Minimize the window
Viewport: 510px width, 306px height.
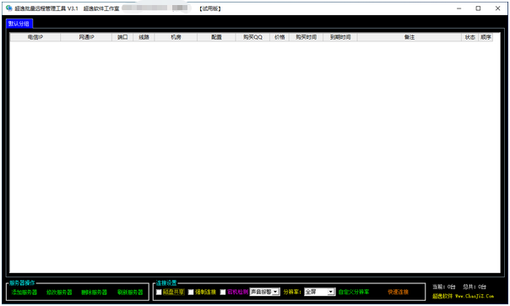(459, 8)
